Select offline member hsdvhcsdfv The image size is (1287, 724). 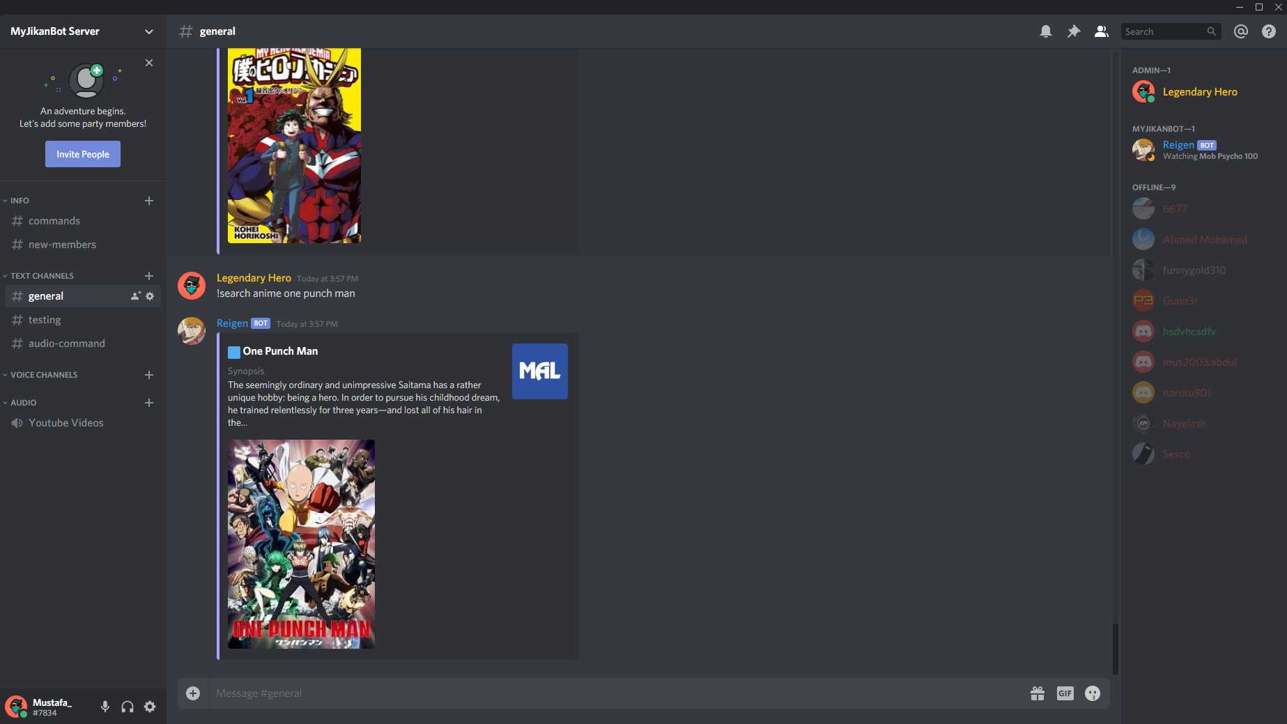coord(1203,332)
